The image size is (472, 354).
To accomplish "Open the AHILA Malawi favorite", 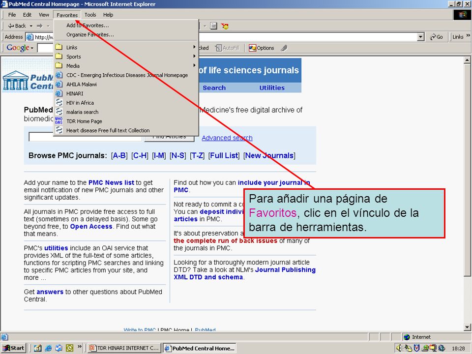I will pos(126,84).
